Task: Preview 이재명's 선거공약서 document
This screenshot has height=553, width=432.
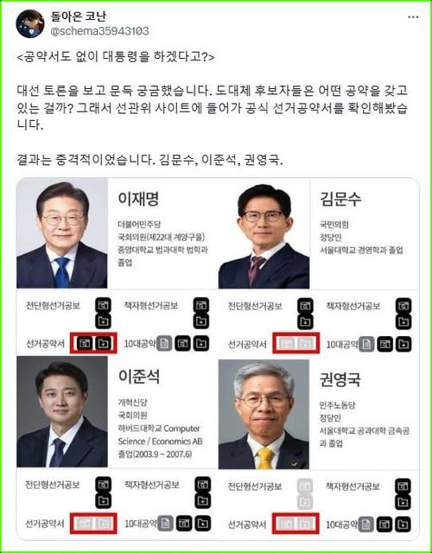Action: tap(85, 343)
